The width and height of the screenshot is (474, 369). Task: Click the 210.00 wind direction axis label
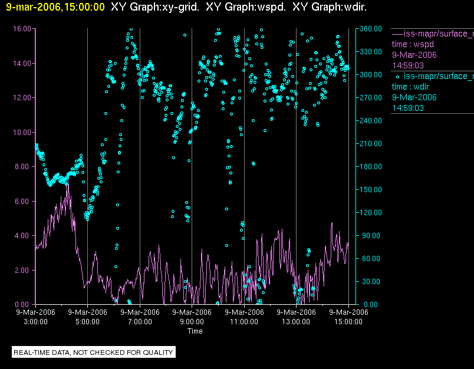(x=371, y=144)
